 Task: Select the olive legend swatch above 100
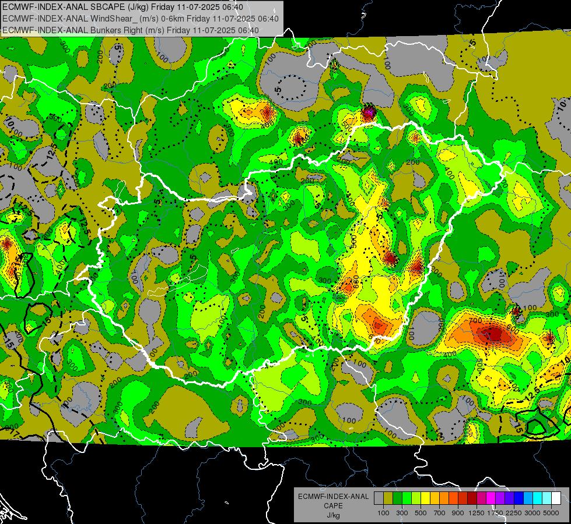pyautogui.click(x=388, y=498)
